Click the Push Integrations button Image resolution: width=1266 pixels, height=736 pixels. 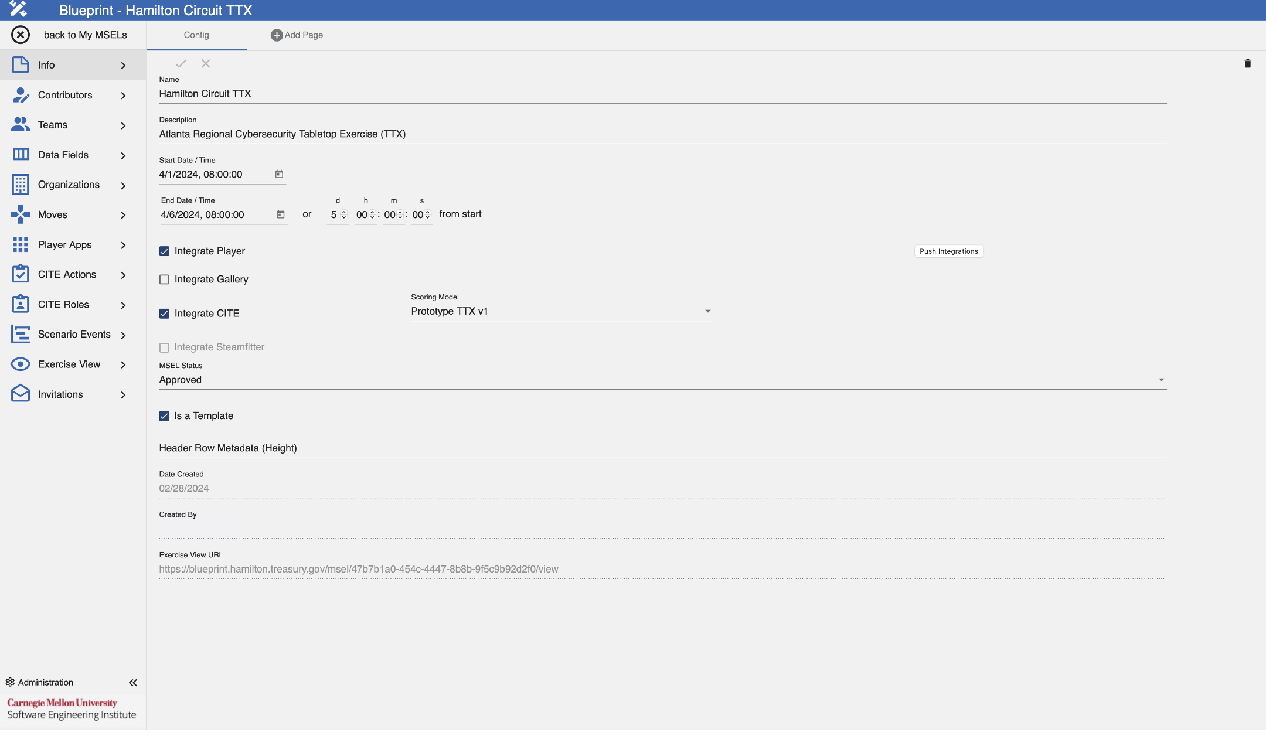[x=949, y=251]
